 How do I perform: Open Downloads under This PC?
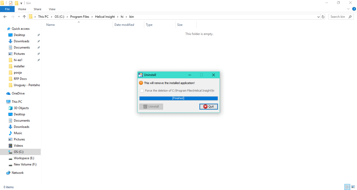[x=21, y=127]
